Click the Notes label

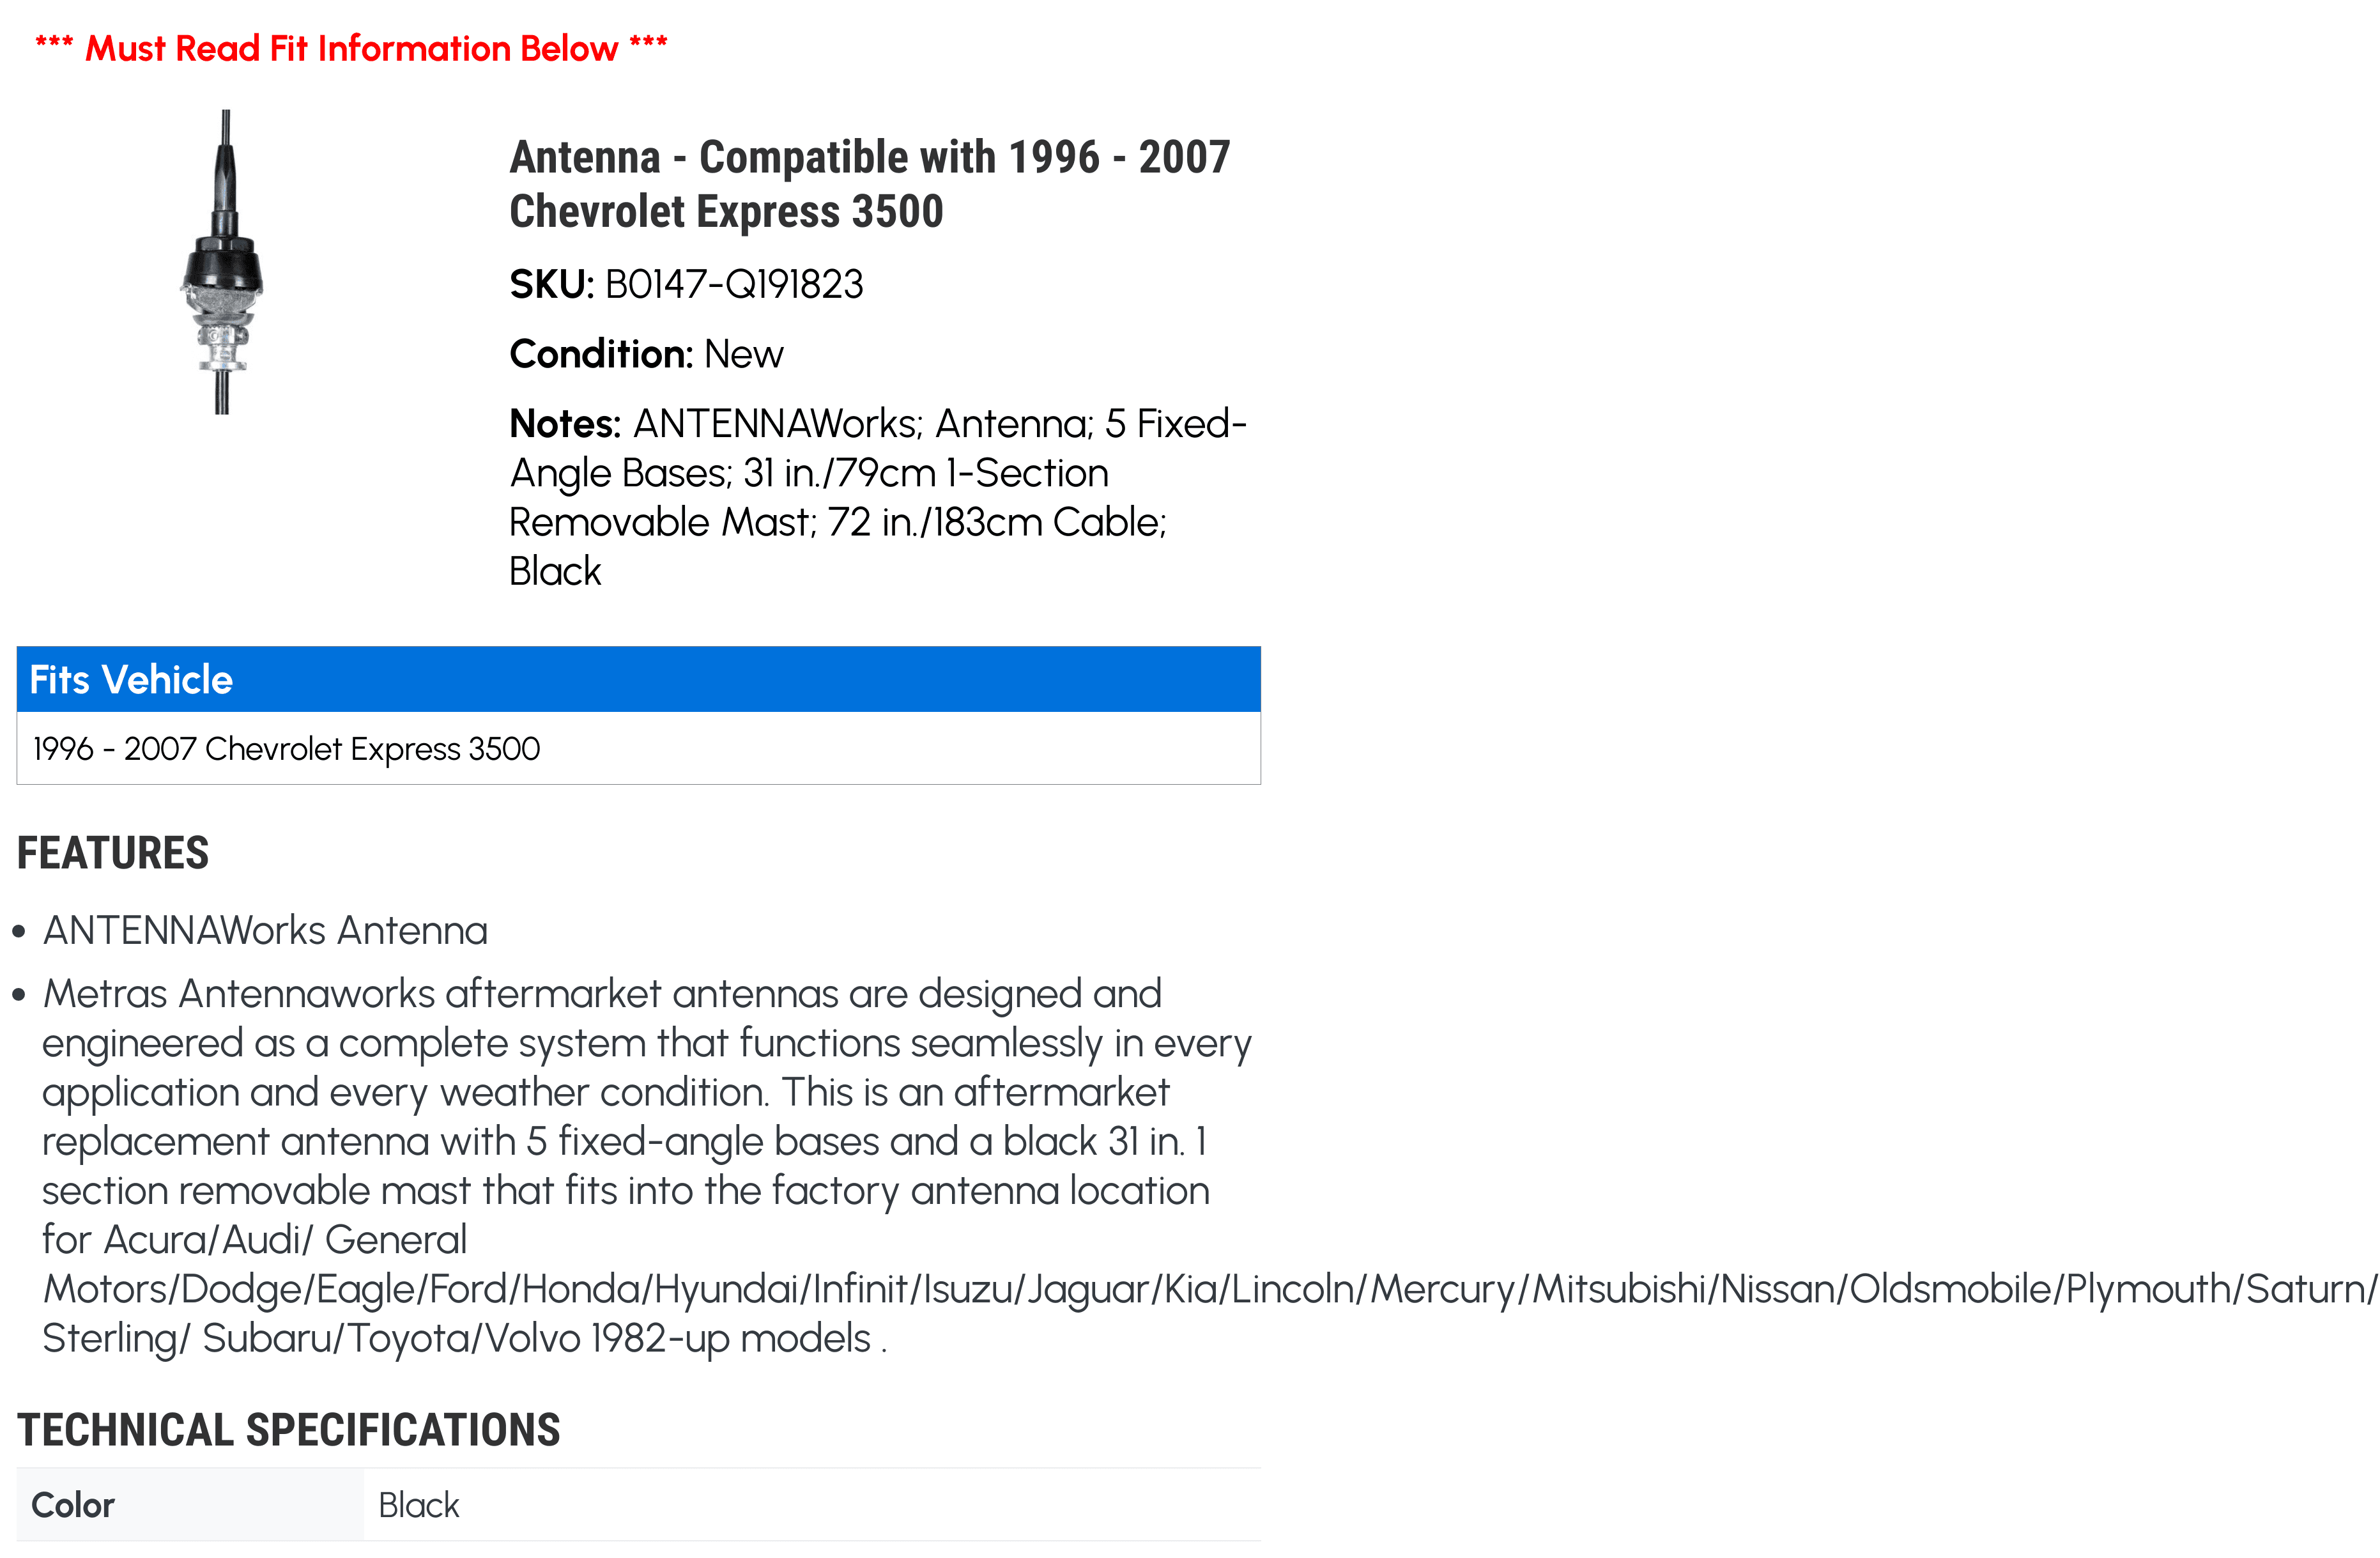pyautogui.click(x=565, y=424)
